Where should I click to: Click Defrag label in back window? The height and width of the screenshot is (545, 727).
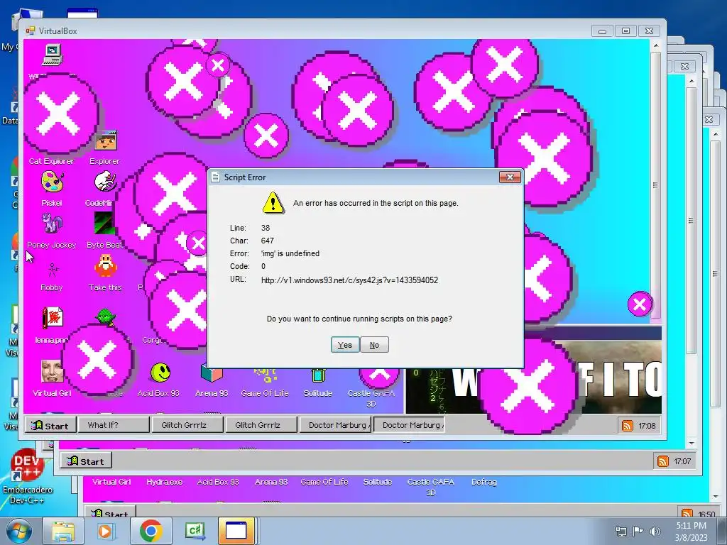point(483,482)
